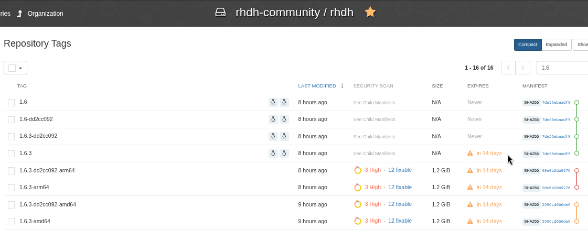Click expiry warning icon for tag 1.6.3

tap(471, 154)
